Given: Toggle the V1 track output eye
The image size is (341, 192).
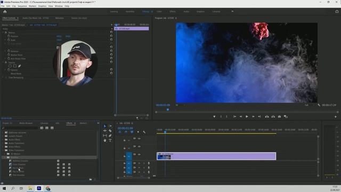Looking at the screenshot, I should pyautogui.click(x=139, y=155).
